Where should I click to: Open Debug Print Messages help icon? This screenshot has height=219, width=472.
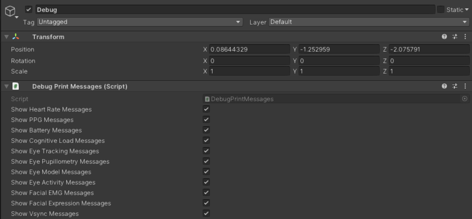pyautogui.click(x=444, y=86)
